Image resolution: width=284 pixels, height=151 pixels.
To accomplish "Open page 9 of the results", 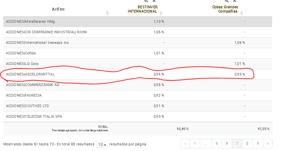I will (x=258, y=144).
